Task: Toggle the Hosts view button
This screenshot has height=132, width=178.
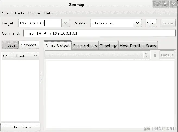Action: click(10, 45)
